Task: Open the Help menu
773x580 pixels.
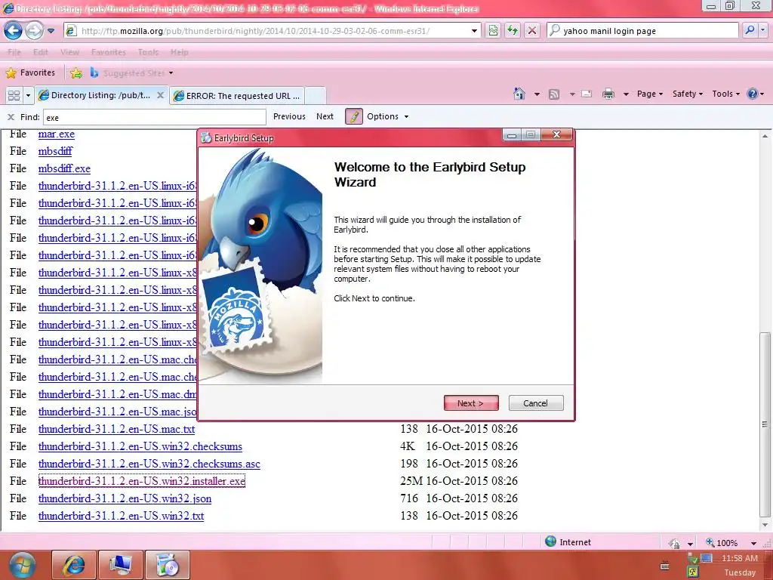Action: click(x=180, y=52)
